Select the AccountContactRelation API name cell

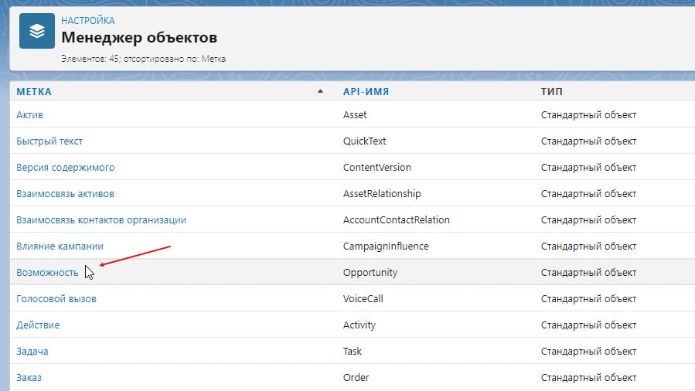coord(397,220)
